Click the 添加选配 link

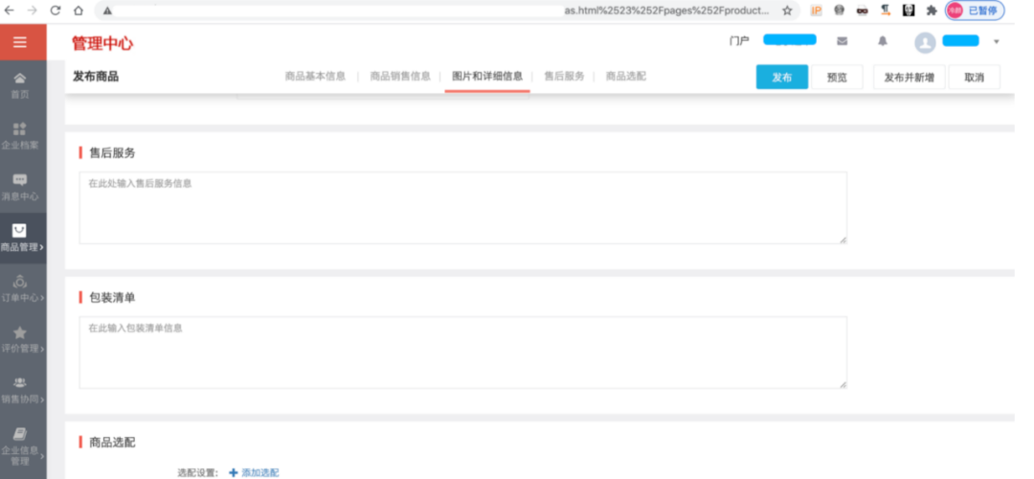click(259, 472)
